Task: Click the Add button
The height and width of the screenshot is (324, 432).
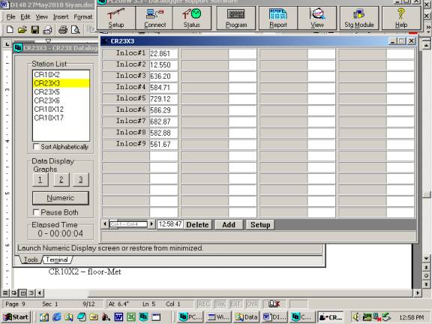Action: [x=229, y=224]
